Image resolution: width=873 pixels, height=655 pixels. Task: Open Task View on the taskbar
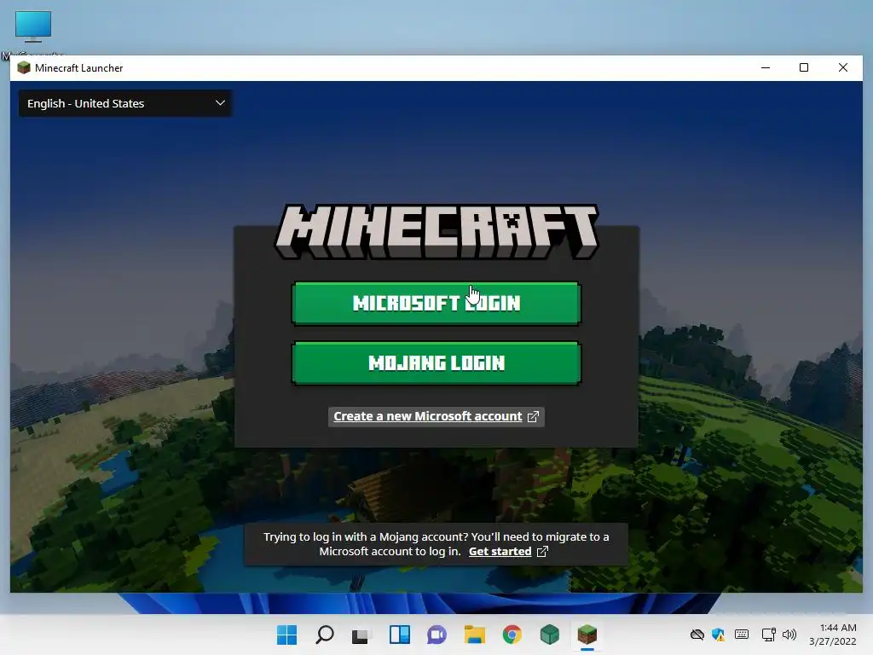361,635
